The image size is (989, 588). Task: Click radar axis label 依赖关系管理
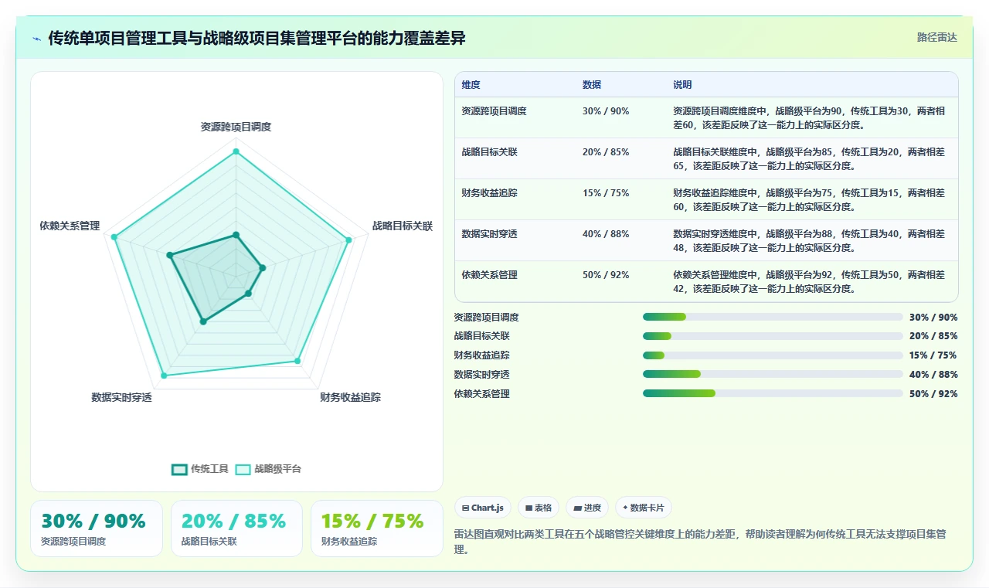tap(70, 226)
